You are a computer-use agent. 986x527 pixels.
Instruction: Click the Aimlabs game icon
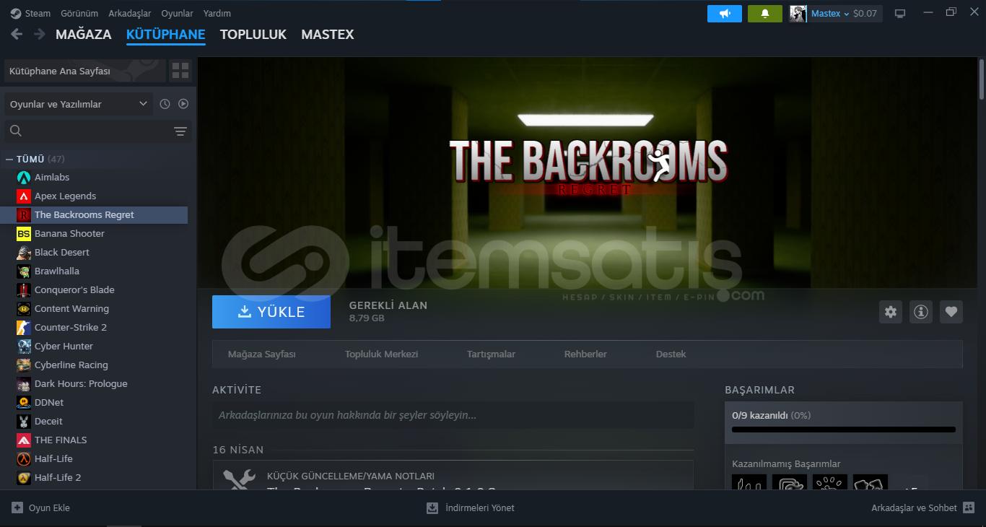[x=24, y=178]
